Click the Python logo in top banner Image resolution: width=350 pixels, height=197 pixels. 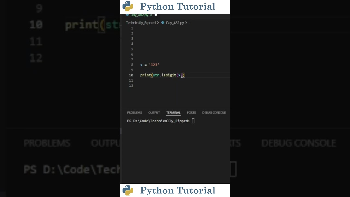click(128, 6)
